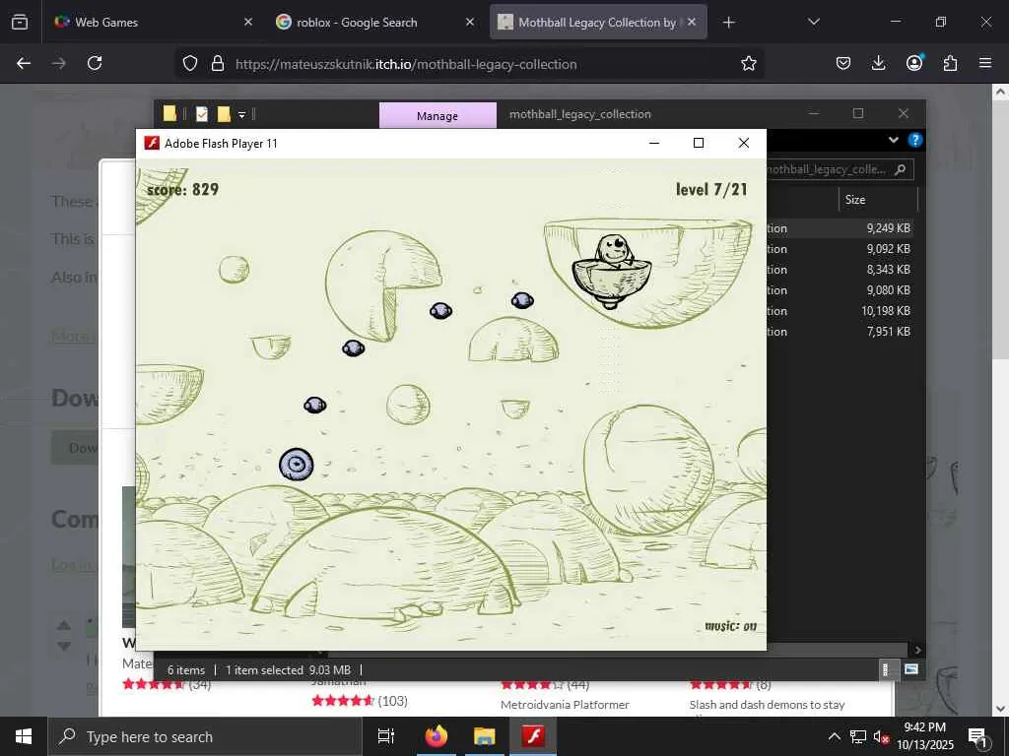Switch File Explorer to details view
Viewport: 1009px width, 756px height.
pyautogui.click(x=886, y=669)
